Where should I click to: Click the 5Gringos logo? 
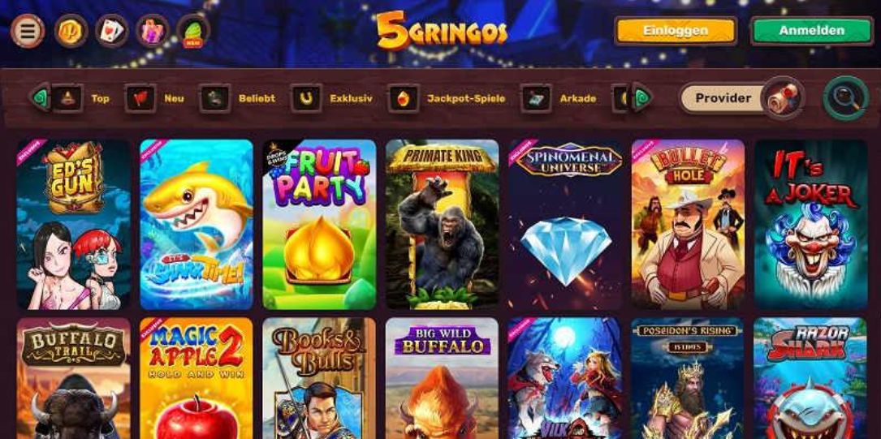pyautogui.click(x=442, y=30)
